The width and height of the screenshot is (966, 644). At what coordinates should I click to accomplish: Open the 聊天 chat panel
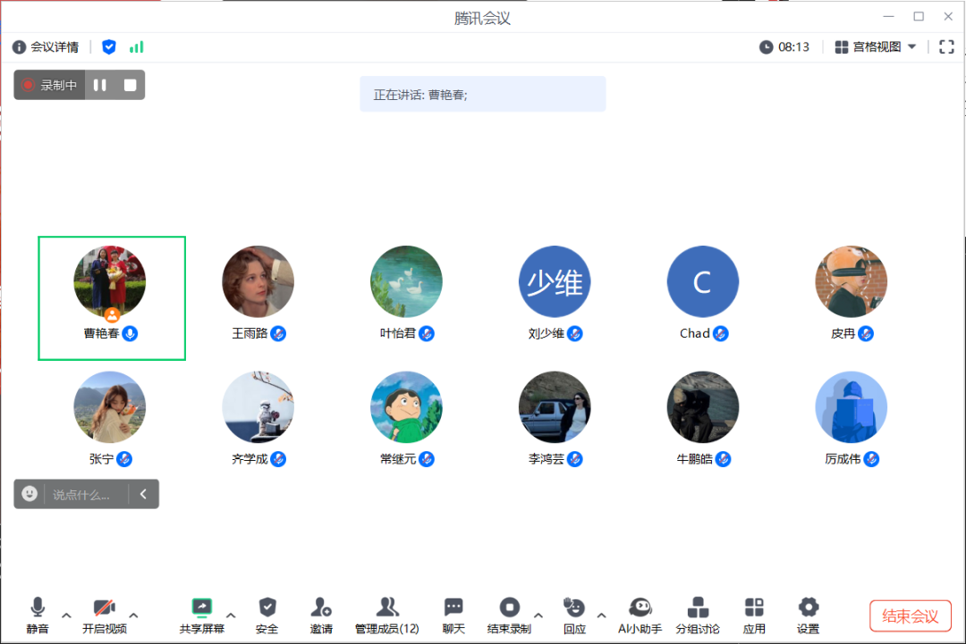click(x=453, y=615)
